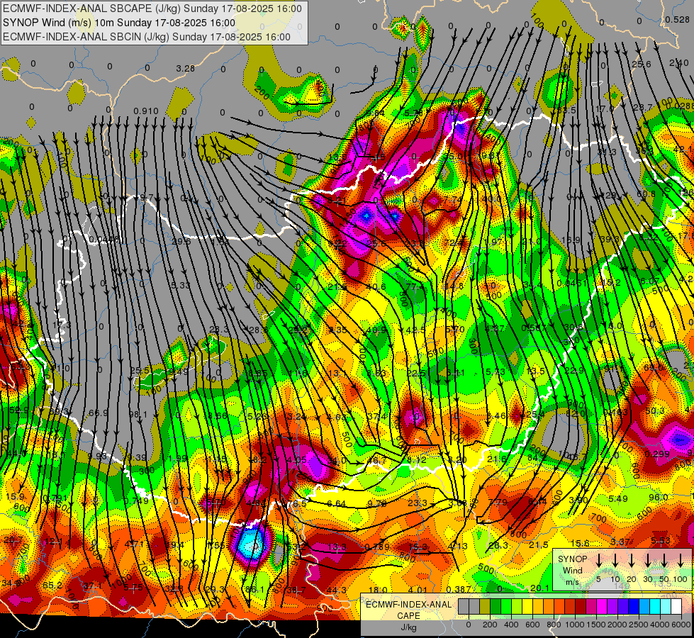
Task: Select the SYNOP Wind 10m title line
Action: click(x=119, y=23)
